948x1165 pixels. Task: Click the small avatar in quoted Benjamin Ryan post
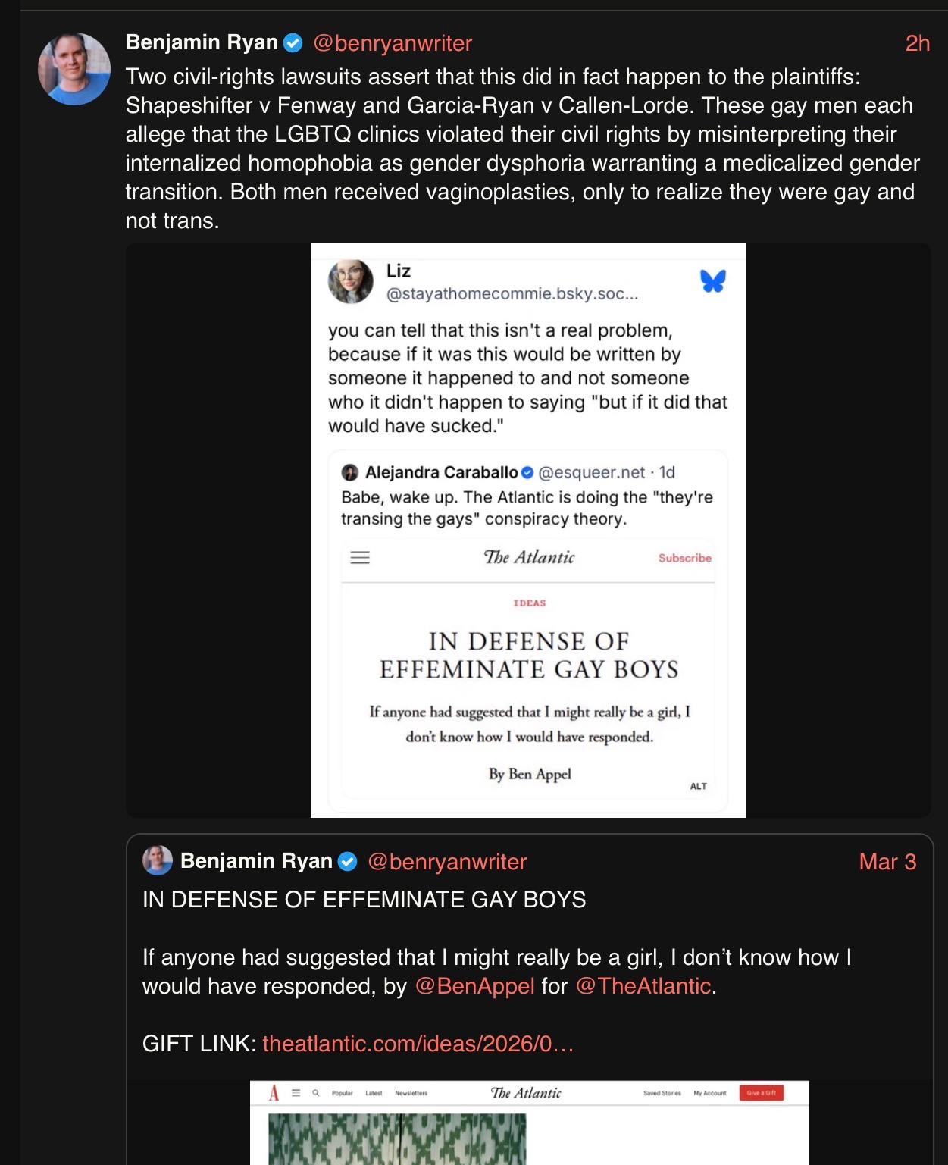158,861
